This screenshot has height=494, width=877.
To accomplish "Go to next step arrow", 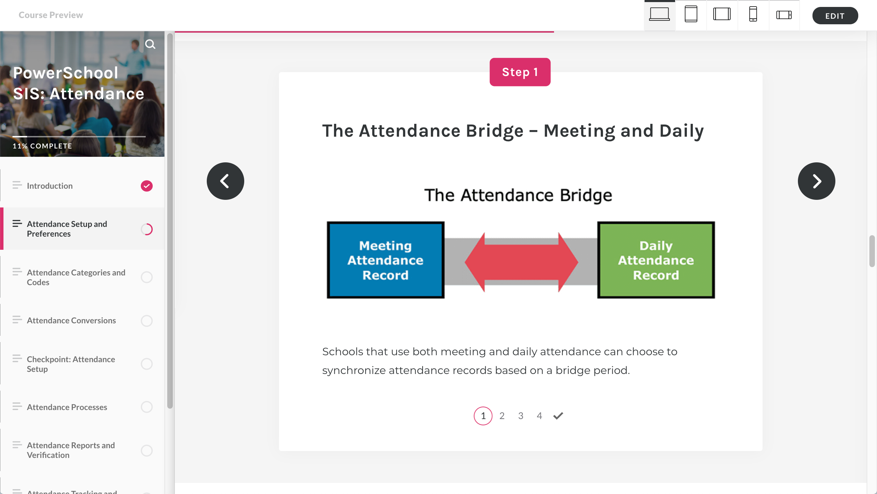I will tap(816, 181).
